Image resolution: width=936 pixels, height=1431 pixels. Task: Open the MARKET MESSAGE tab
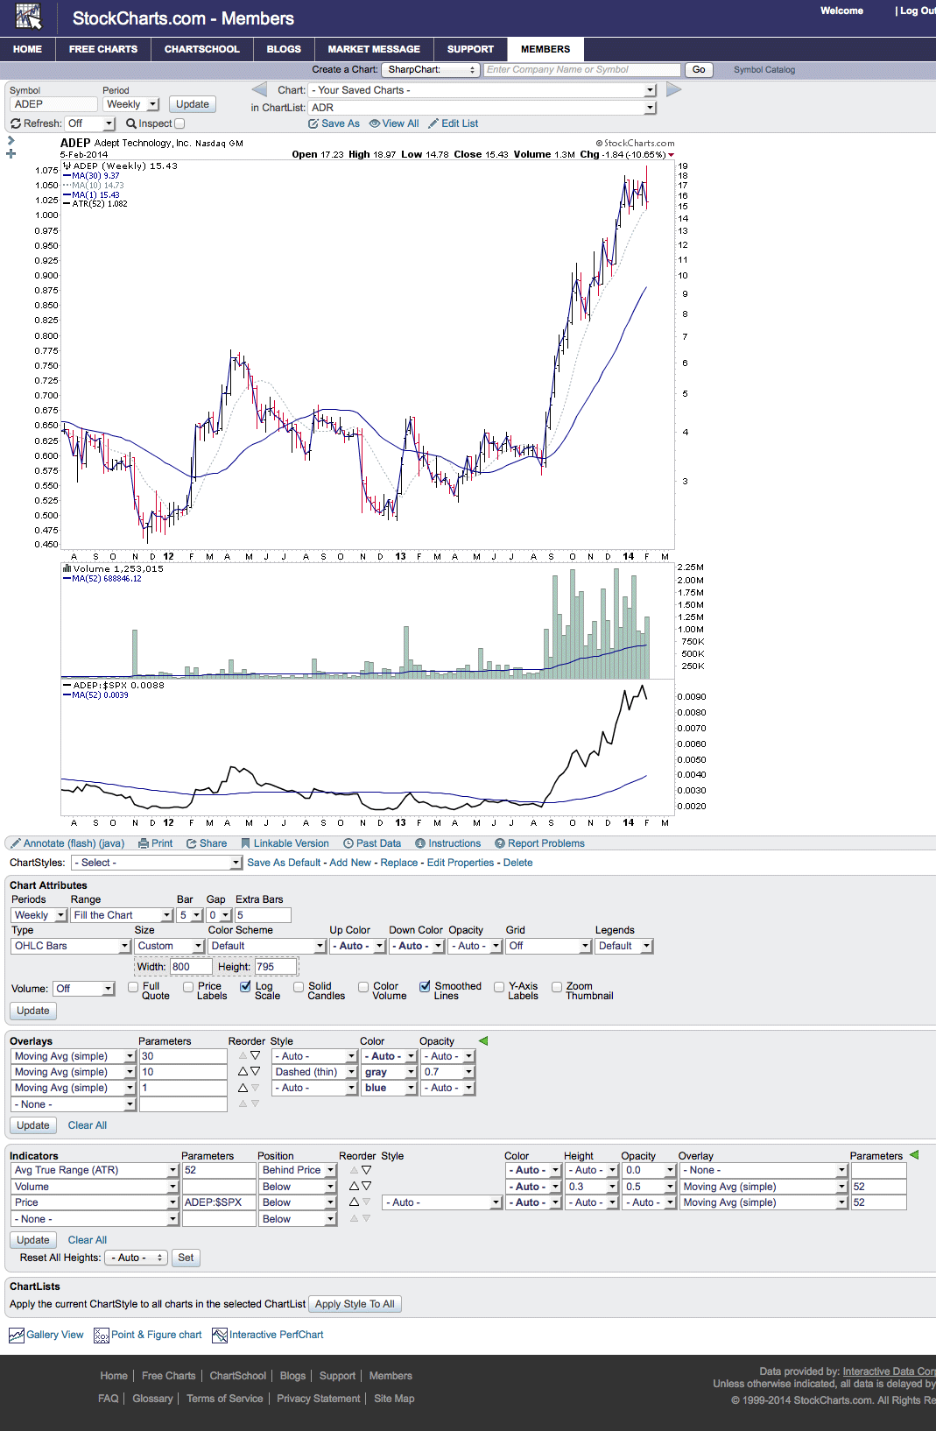coord(374,49)
